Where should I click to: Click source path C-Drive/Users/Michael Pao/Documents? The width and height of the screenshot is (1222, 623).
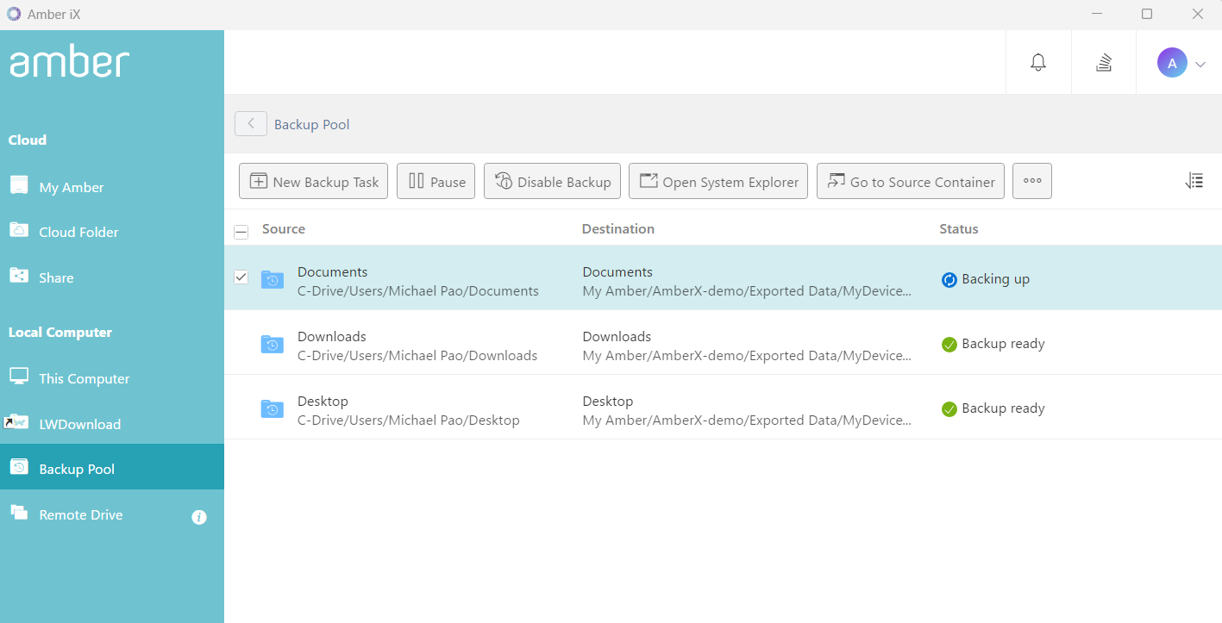pyautogui.click(x=418, y=291)
